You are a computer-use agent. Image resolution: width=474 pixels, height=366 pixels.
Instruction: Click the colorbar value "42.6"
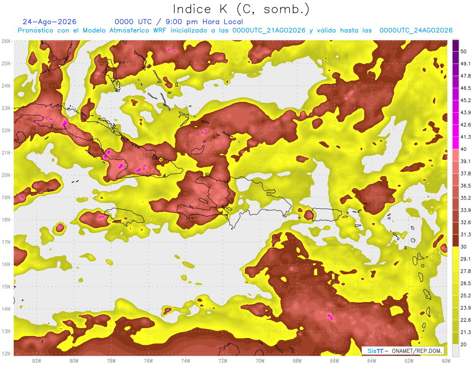(x=466, y=125)
